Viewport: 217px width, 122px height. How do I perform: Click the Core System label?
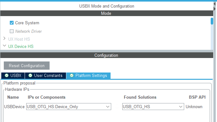tap(27, 23)
